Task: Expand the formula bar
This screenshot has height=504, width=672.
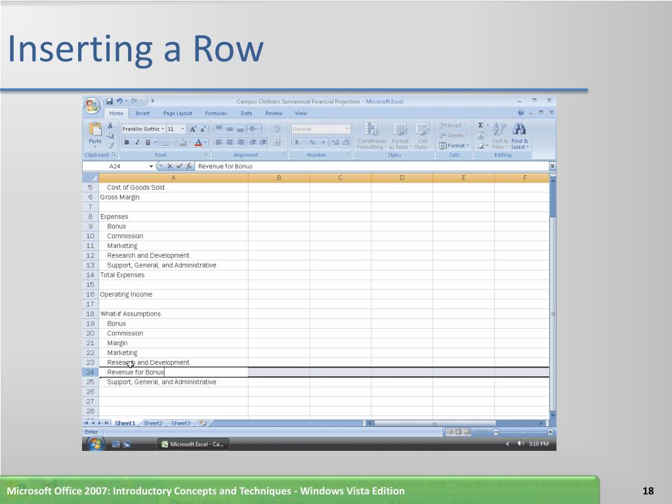Action: (553, 166)
